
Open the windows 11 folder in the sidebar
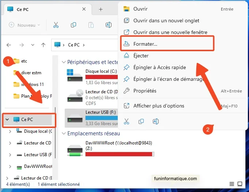click(29, 84)
